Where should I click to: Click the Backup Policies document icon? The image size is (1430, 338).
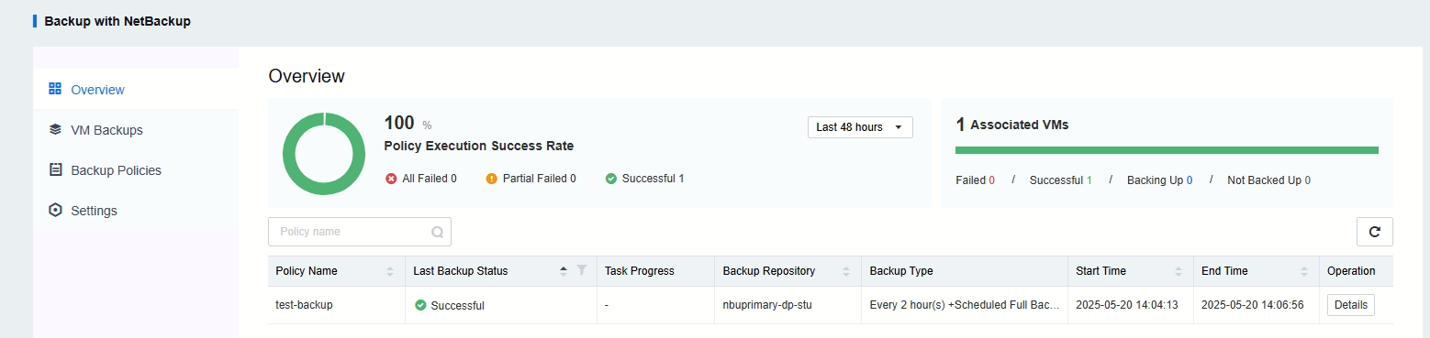(54, 170)
